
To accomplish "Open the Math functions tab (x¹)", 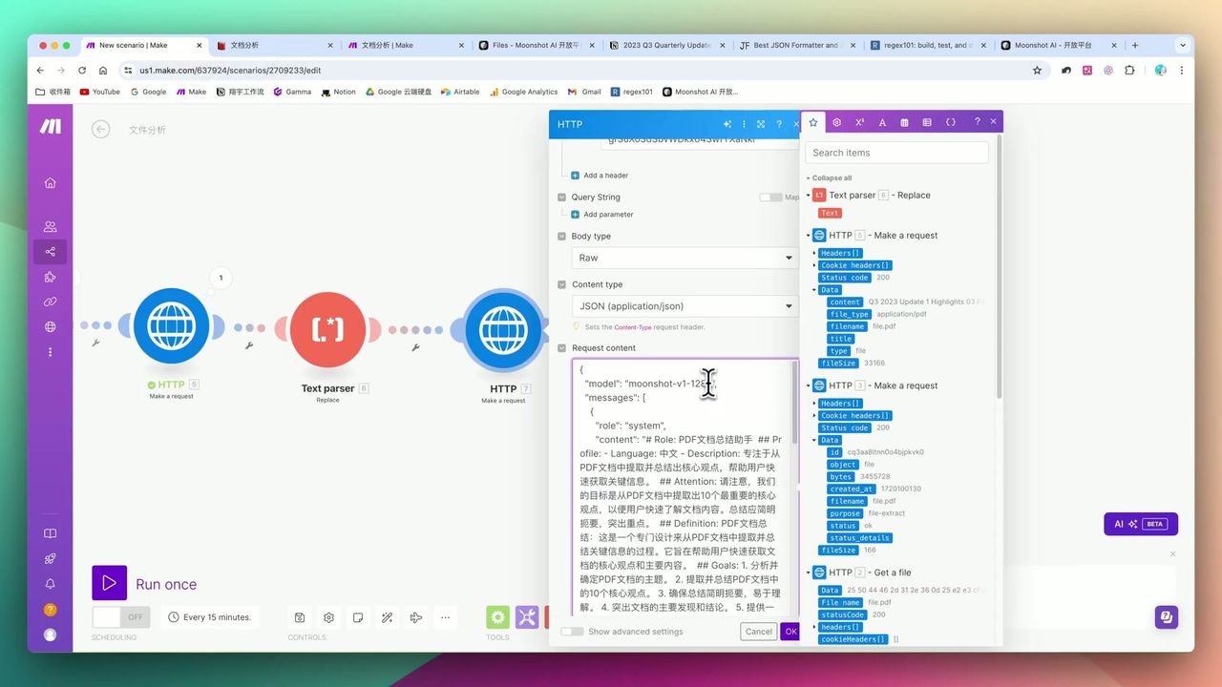I will click(x=859, y=122).
